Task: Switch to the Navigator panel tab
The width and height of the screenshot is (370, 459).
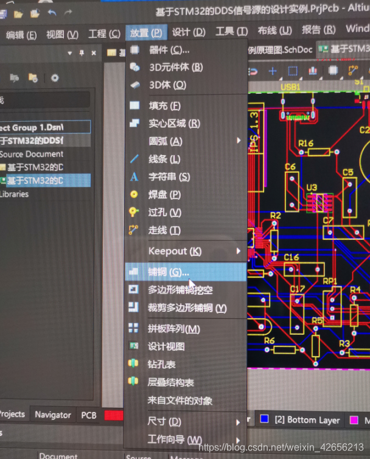Action: tap(53, 415)
